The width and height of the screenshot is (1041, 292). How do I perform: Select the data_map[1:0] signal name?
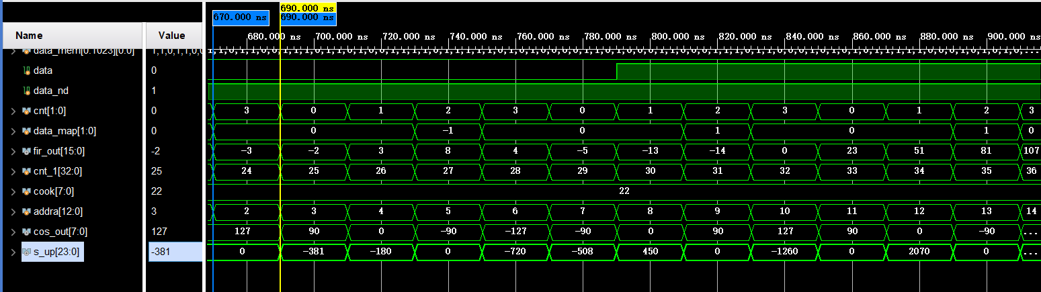(x=61, y=131)
